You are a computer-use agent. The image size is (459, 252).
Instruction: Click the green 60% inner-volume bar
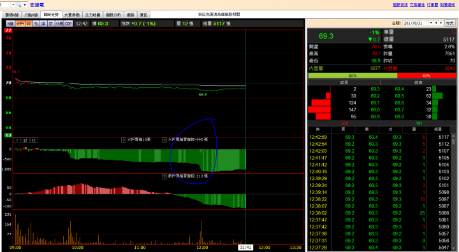pyautogui.click(x=353, y=76)
